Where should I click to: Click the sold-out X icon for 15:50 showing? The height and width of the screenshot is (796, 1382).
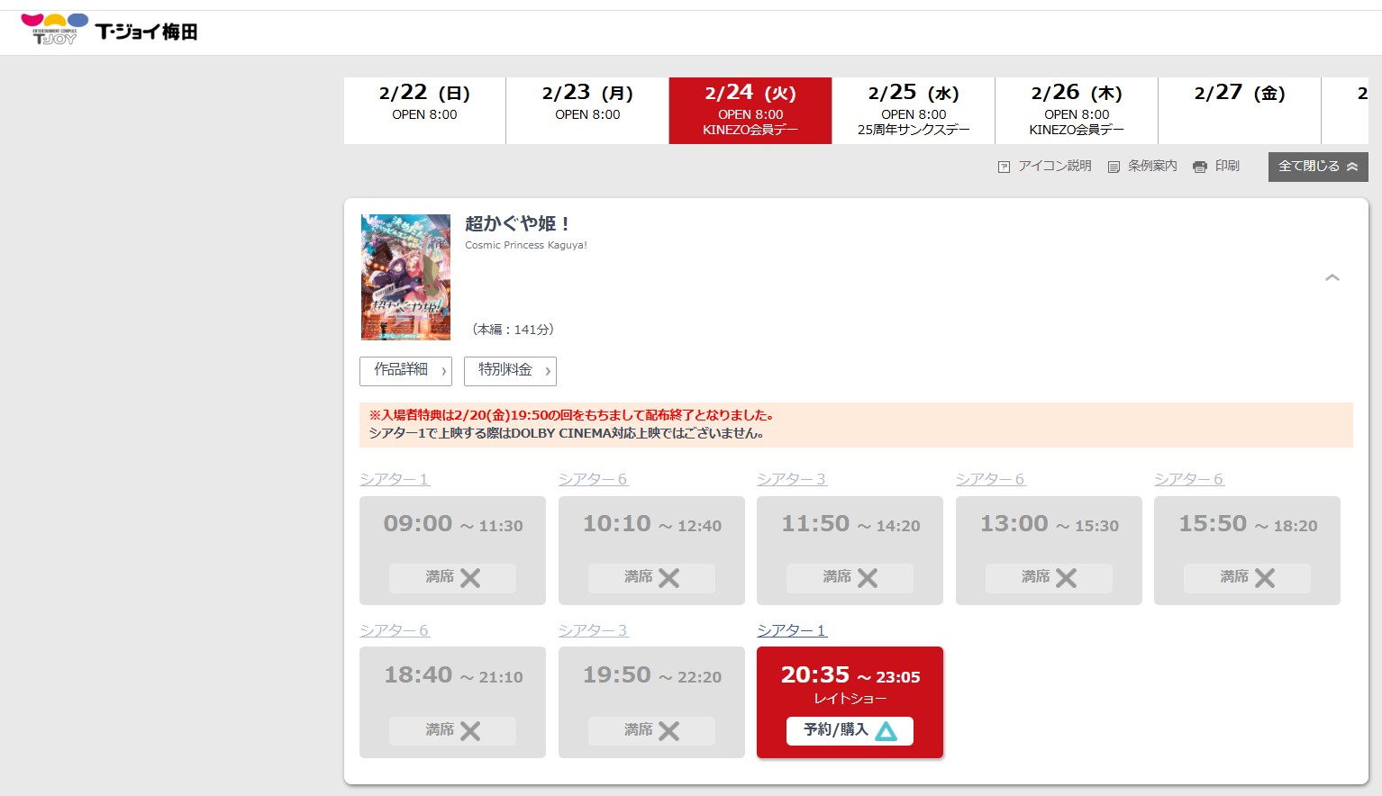coord(1265,578)
